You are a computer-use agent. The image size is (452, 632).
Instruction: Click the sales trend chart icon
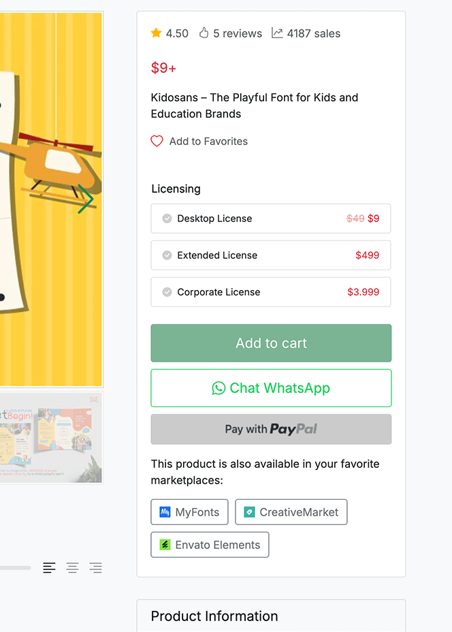coord(277,33)
